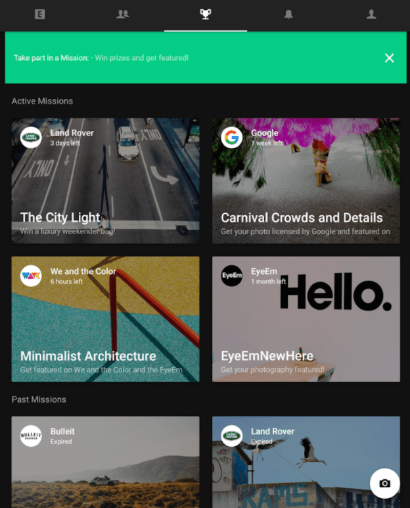Click '3 days left' label

click(65, 143)
